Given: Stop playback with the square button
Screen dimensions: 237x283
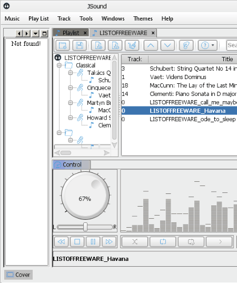Looking at the screenshot, I should [77, 241].
